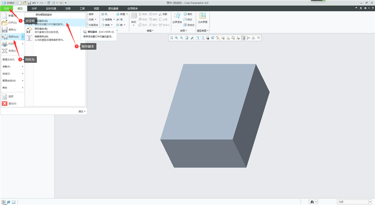This screenshot has height=205, width=375.
Task: Click the 样式 (Style) tool
Action: 188,20
